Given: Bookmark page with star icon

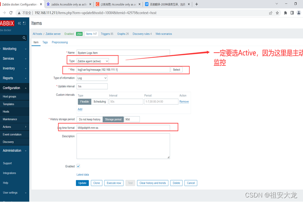Looking at the screenshot, I should 277,13.
